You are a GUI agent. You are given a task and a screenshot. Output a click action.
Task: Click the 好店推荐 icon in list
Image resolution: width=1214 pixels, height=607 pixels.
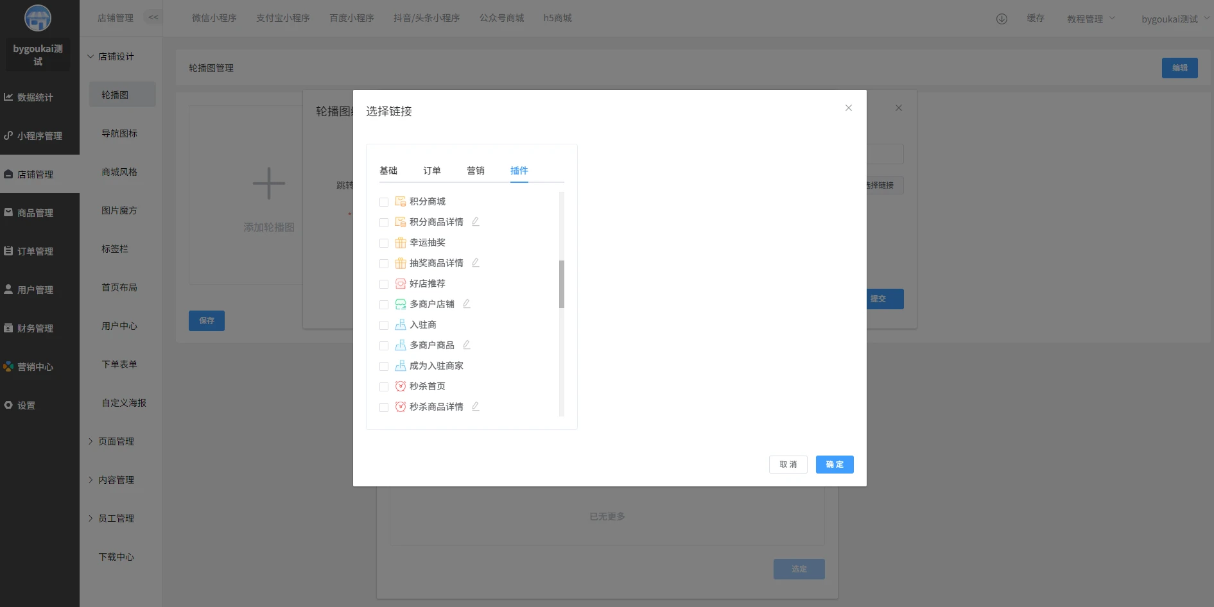(x=401, y=284)
